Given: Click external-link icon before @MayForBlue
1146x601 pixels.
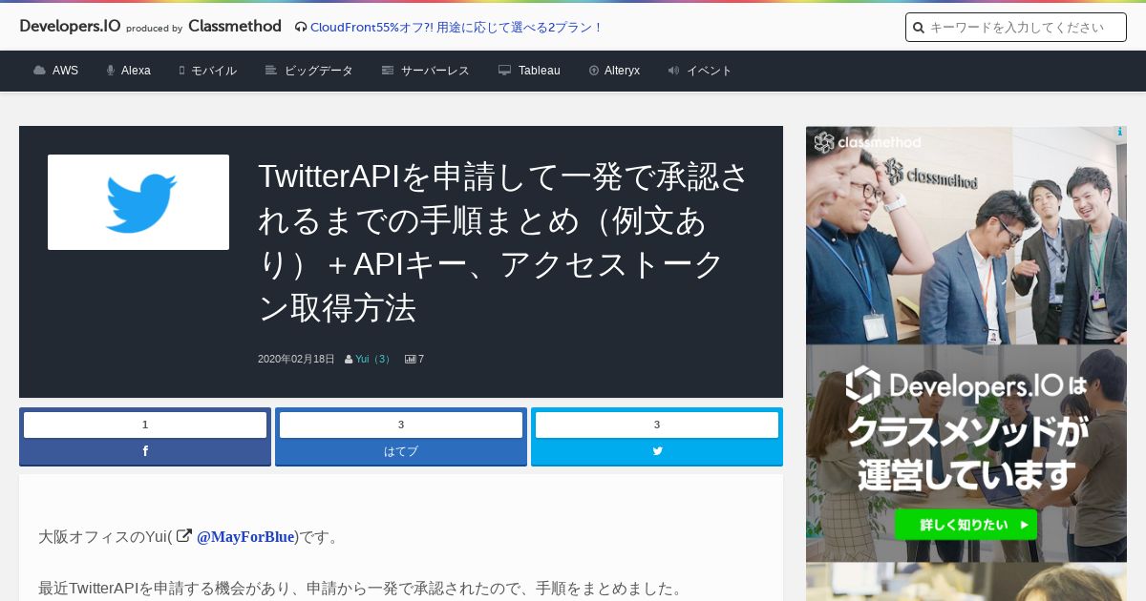Looking at the screenshot, I should coord(184,536).
